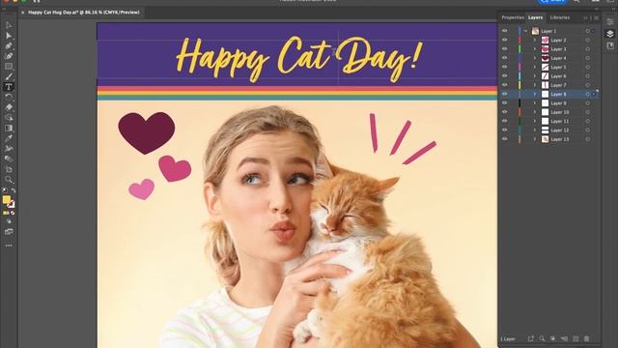Select the Eyedropper tool
This screenshot has height=348, width=618.
click(9, 138)
